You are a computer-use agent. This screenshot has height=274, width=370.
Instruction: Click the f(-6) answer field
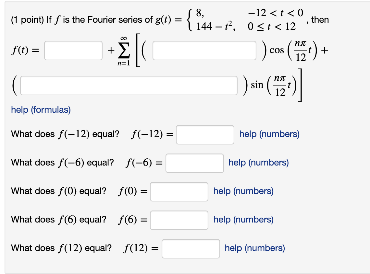pos(194,163)
